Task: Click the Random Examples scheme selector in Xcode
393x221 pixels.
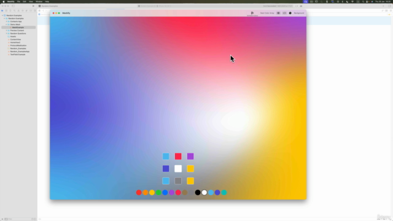Action: click(48, 6)
